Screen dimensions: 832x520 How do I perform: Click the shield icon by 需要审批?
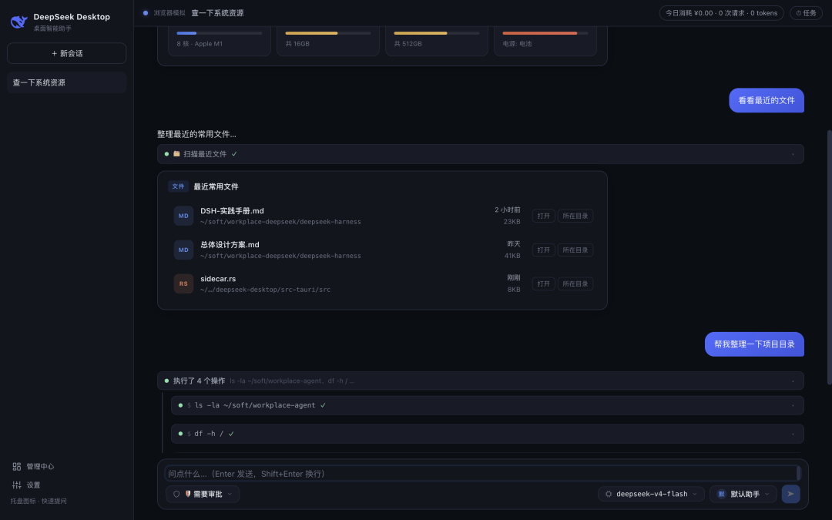176,494
